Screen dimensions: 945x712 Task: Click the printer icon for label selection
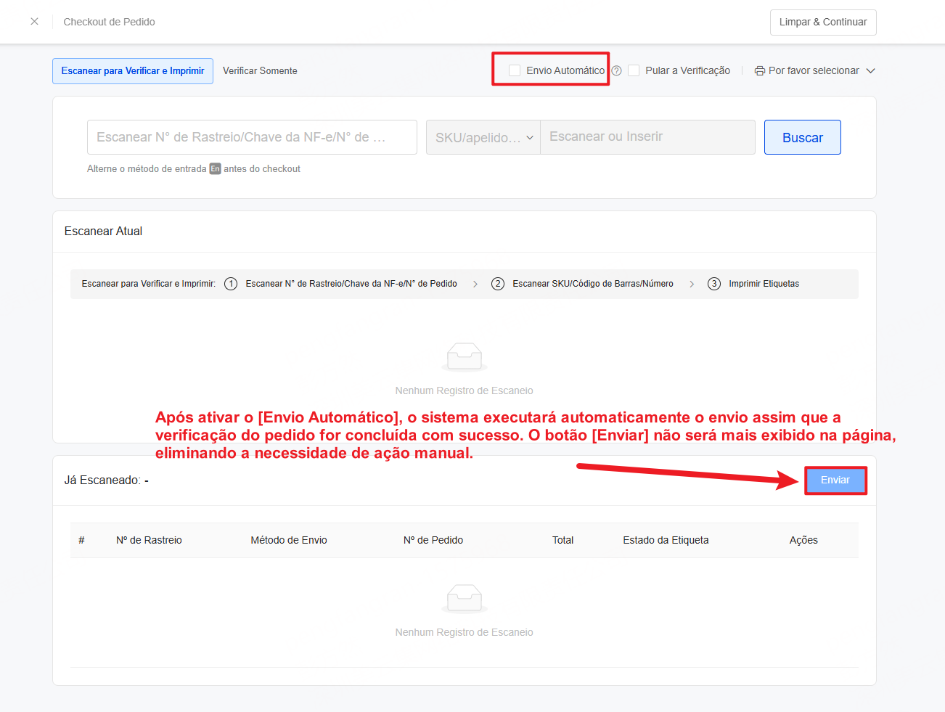(760, 71)
